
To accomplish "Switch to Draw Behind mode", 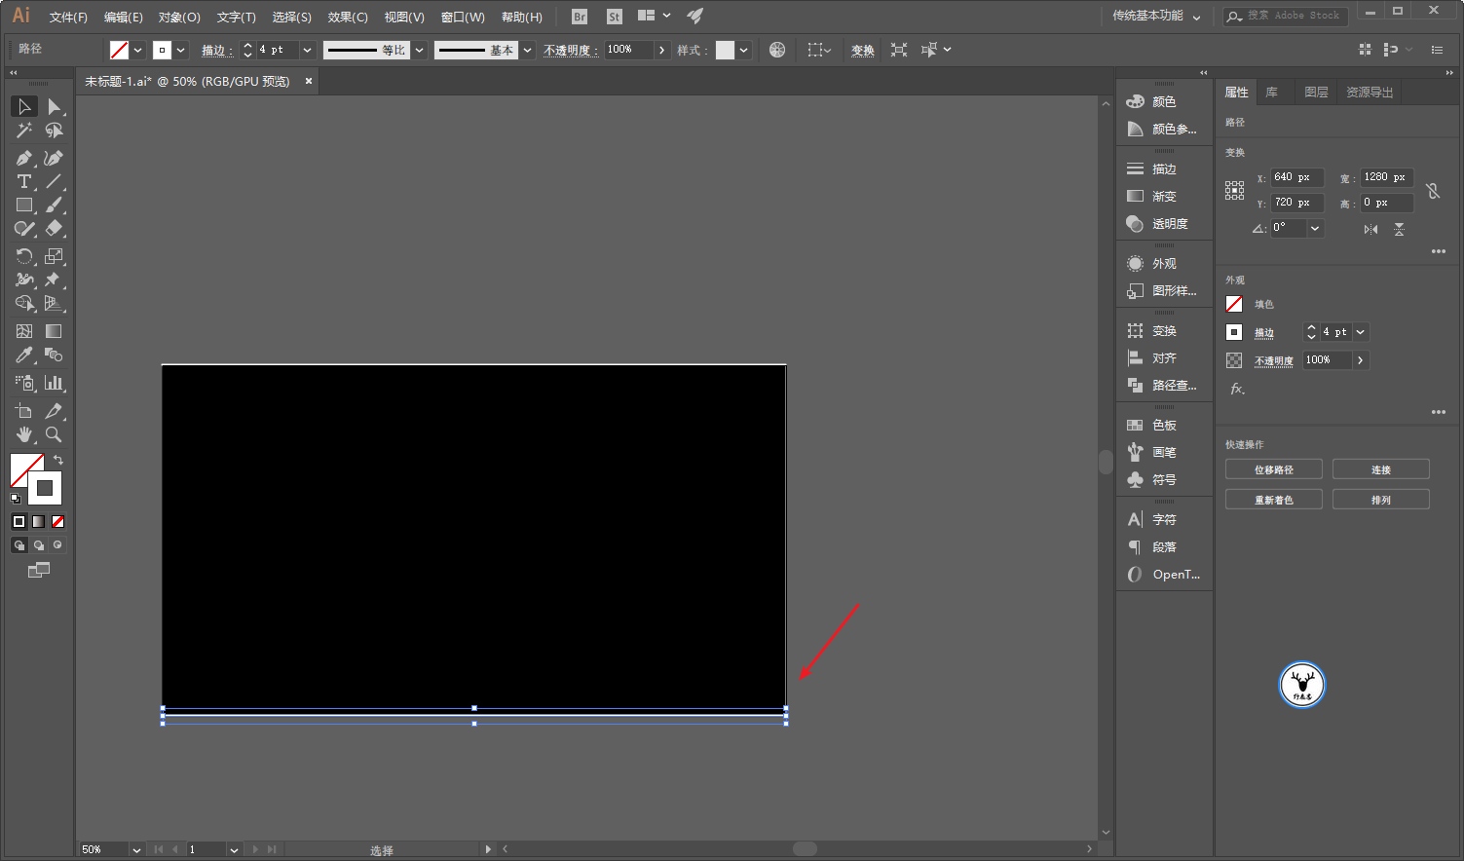I will tap(39, 545).
